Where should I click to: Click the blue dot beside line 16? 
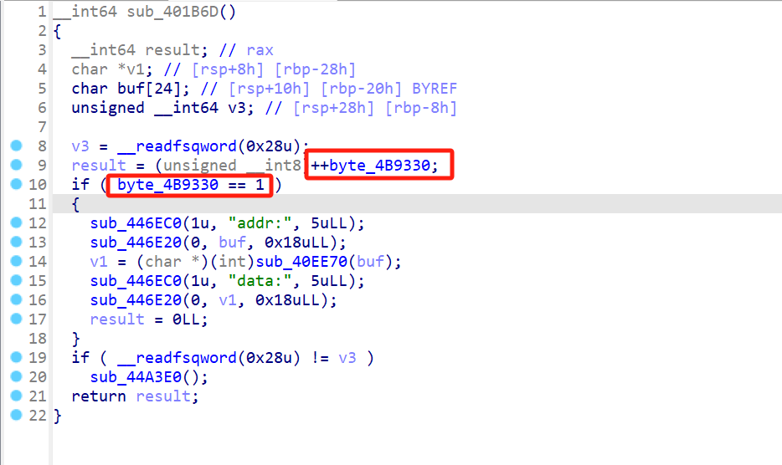[x=16, y=300]
